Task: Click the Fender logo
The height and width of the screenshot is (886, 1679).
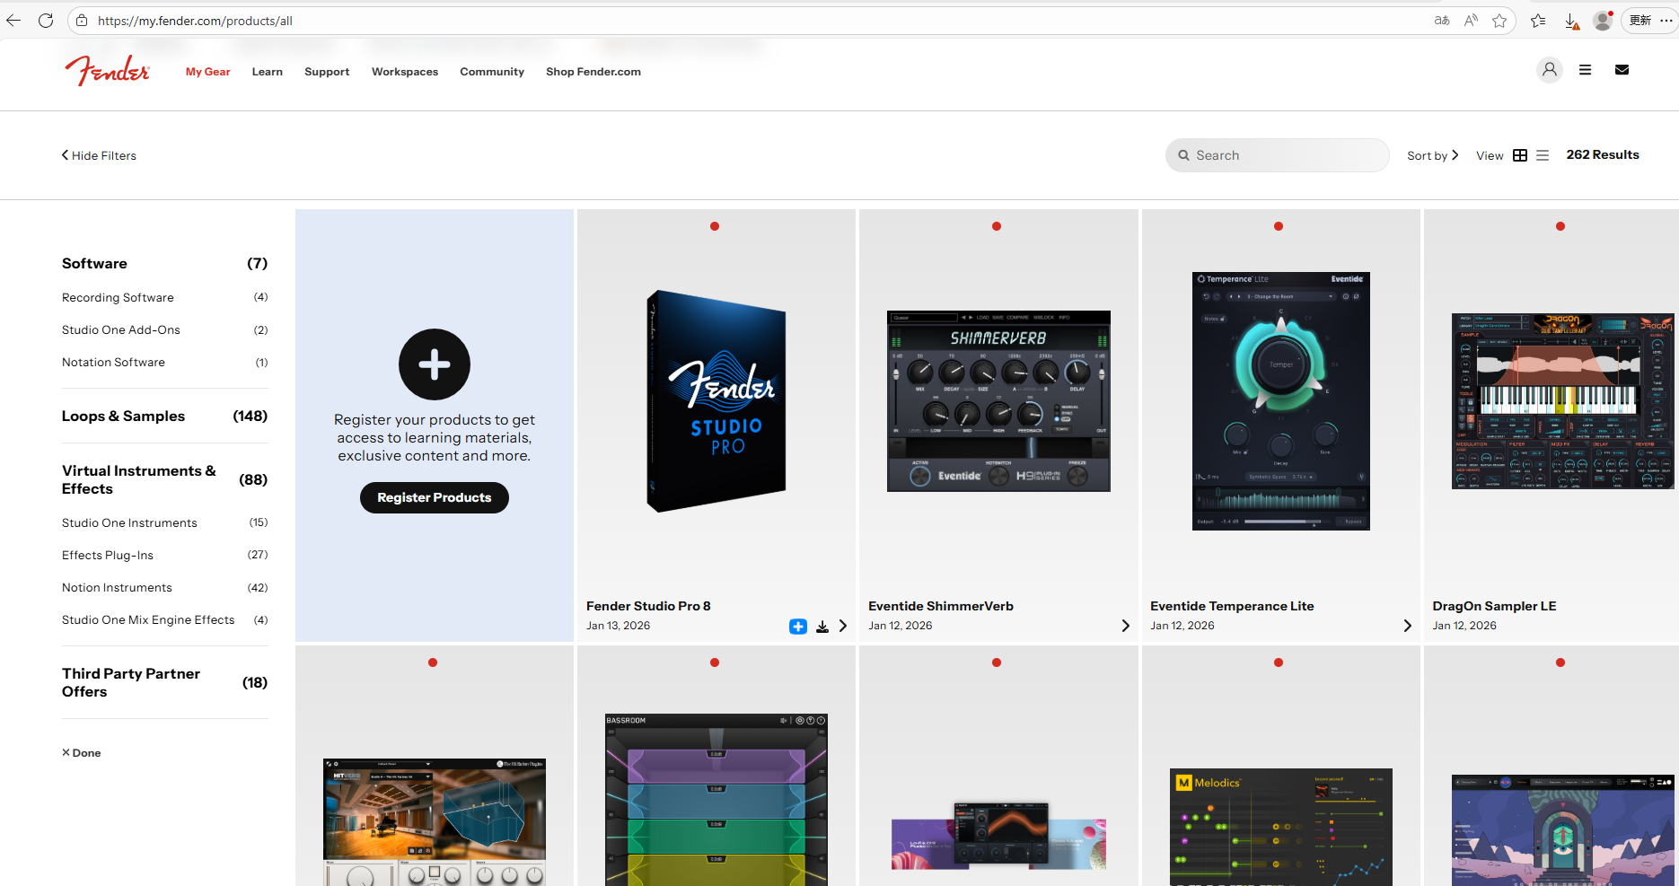Action: 107,71
